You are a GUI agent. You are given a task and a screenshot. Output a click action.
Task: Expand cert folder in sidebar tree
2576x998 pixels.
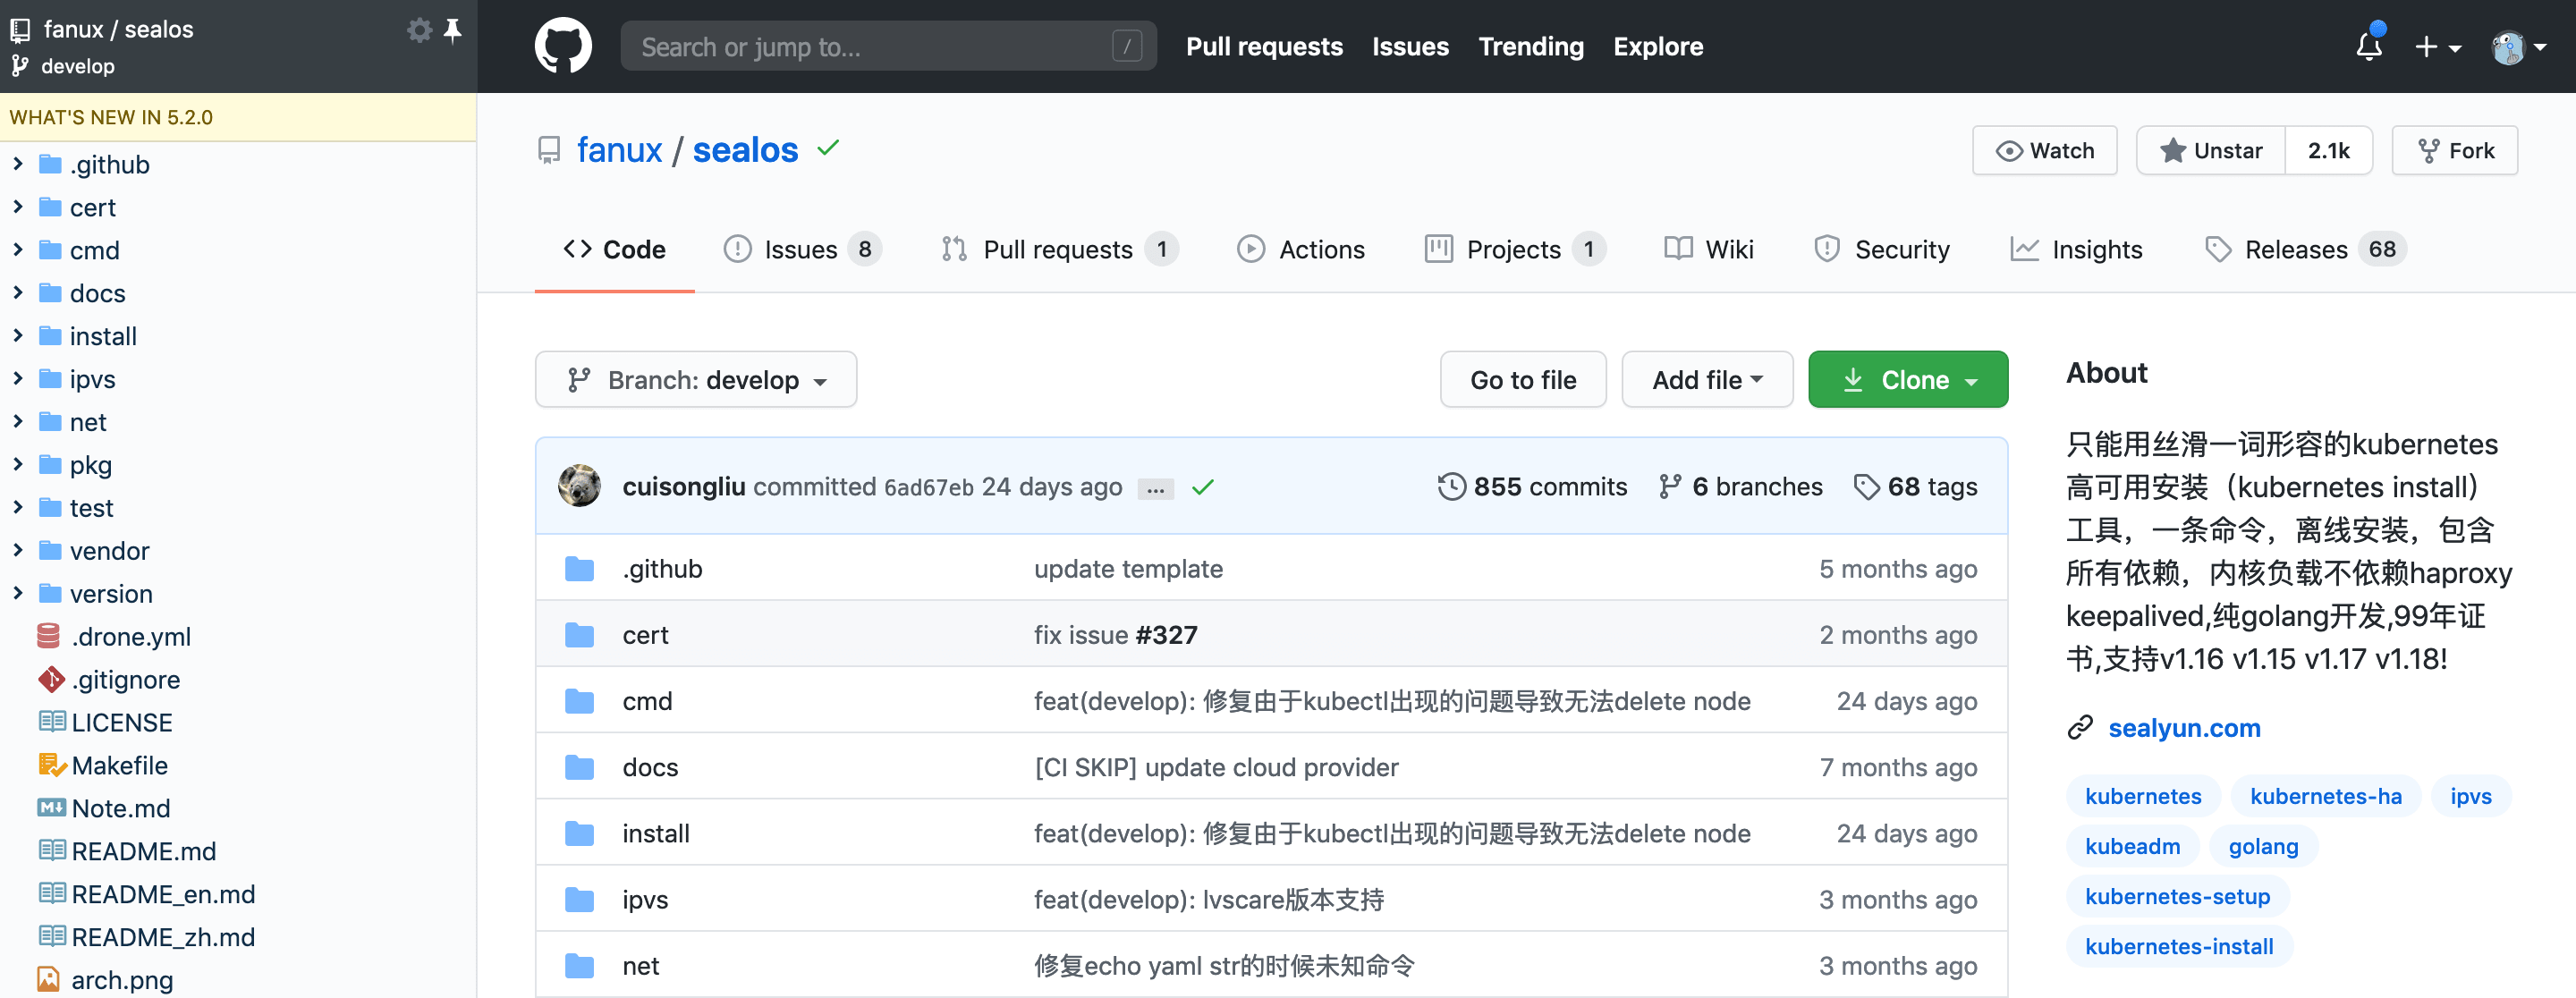click(18, 206)
